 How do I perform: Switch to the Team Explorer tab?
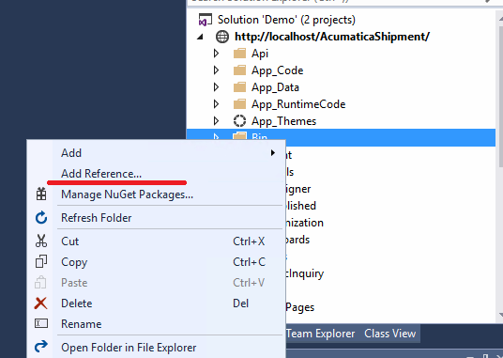(320, 334)
